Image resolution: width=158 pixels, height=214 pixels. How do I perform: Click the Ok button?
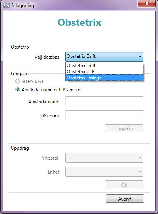[124, 185]
